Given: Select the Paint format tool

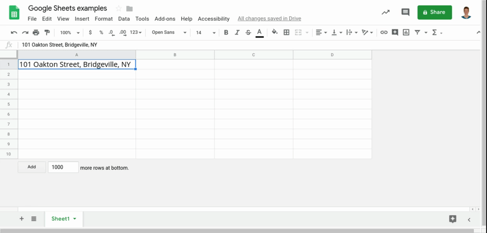Looking at the screenshot, I should pos(47,32).
